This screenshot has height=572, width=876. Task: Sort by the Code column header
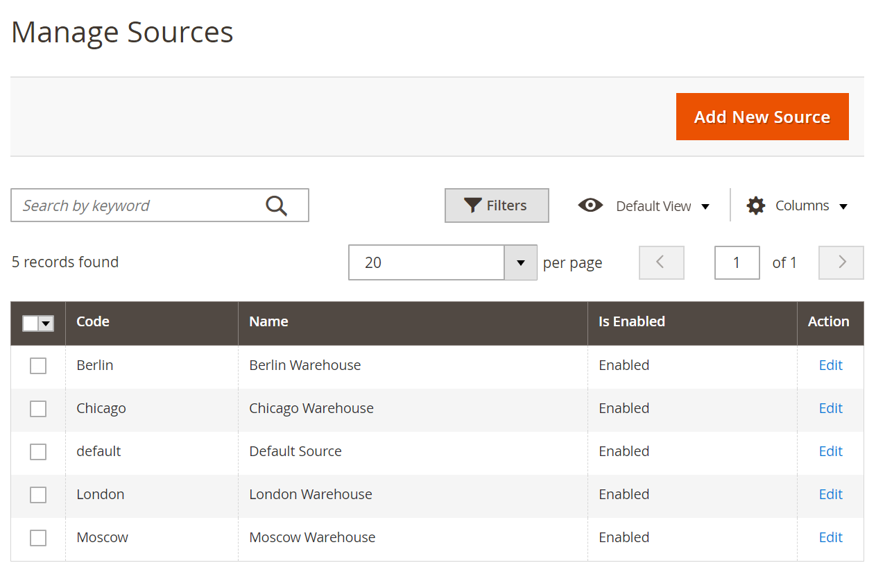93,321
